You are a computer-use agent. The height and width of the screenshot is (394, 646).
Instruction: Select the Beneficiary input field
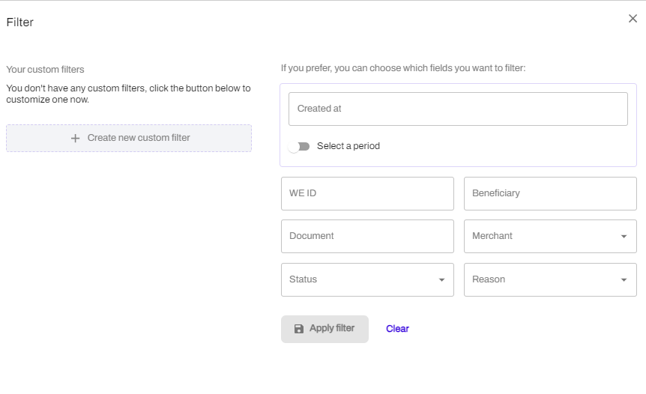click(550, 193)
